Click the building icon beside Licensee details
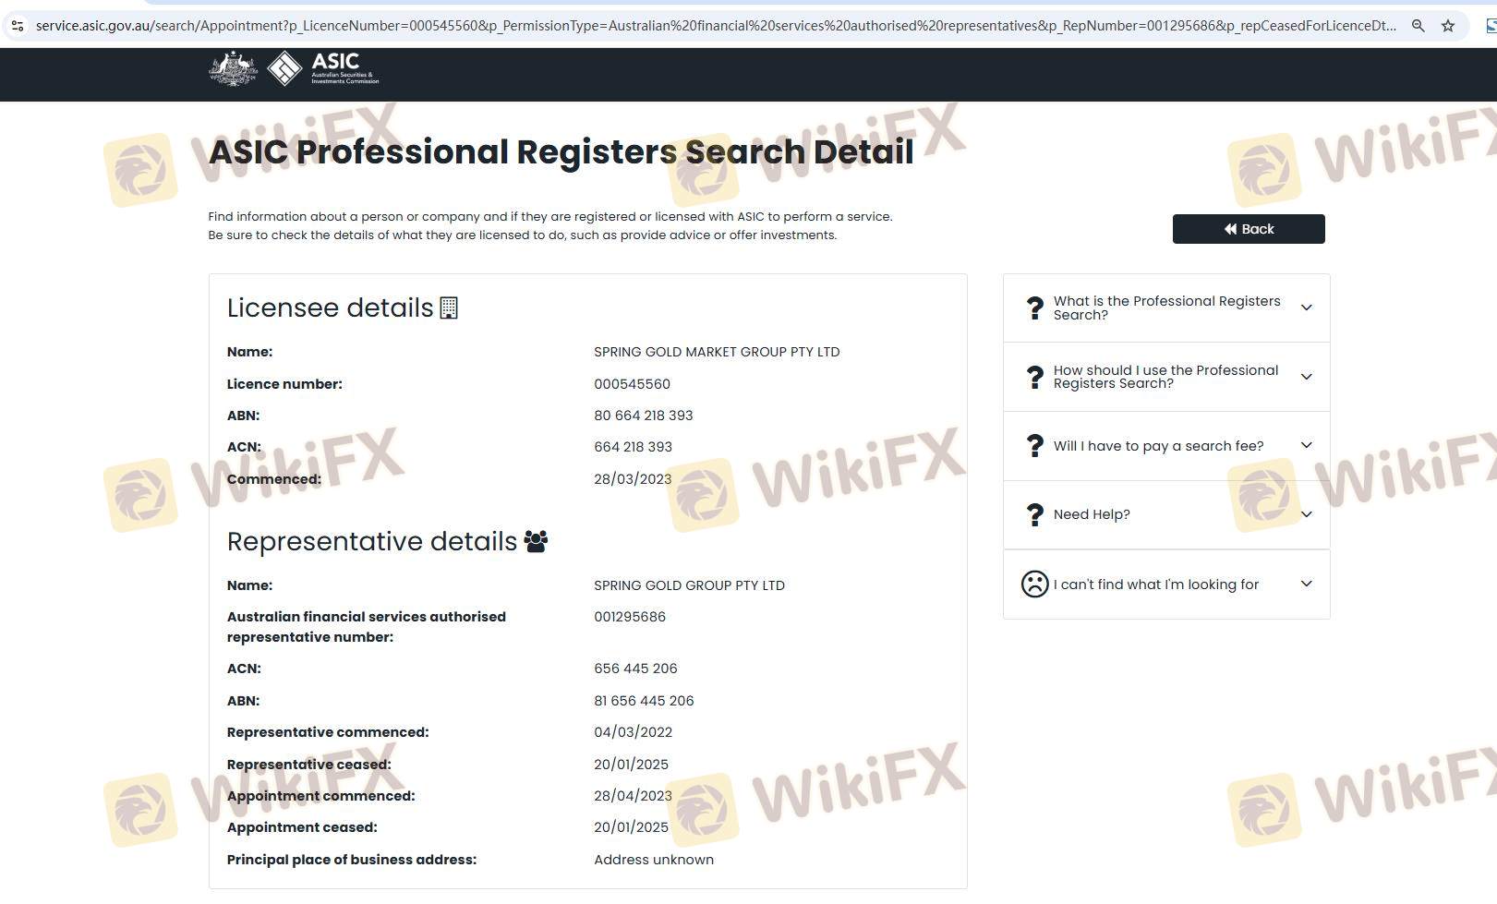The height and width of the screenshot is (904, 1497). tap(449, 307)
